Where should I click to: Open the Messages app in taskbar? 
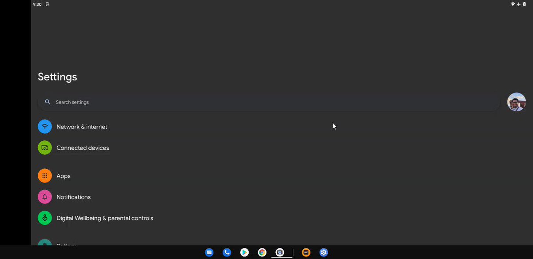[x=209, y=252]
